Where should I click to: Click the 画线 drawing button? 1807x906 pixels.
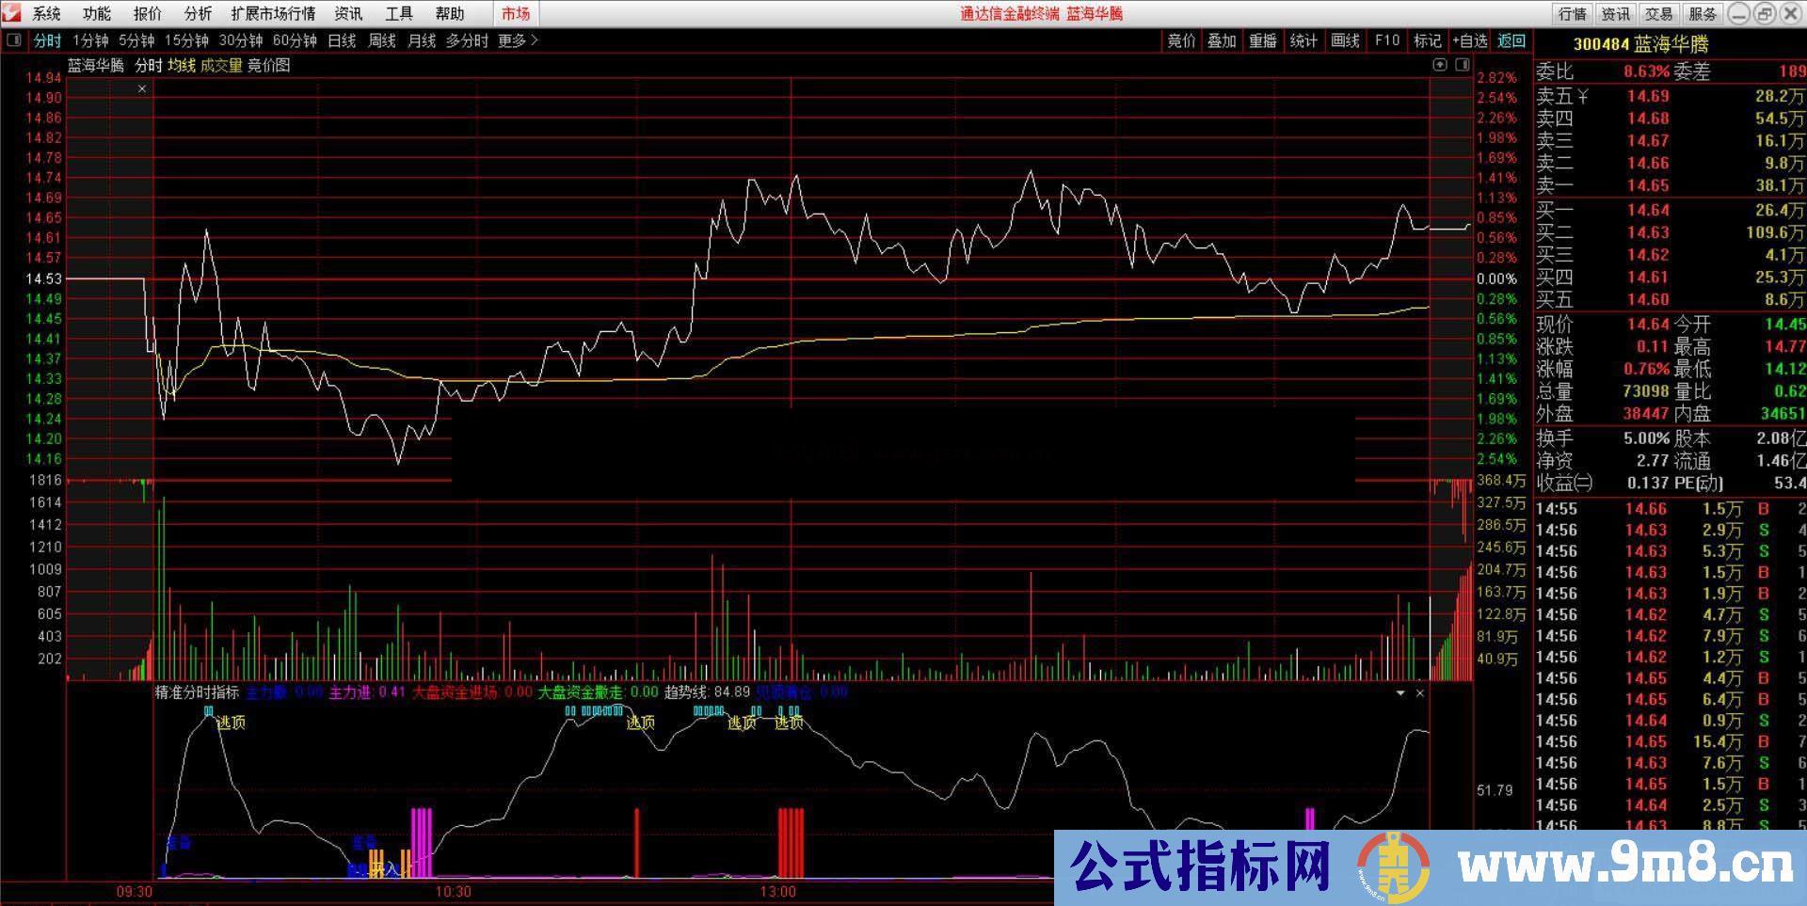point(1345,40)
